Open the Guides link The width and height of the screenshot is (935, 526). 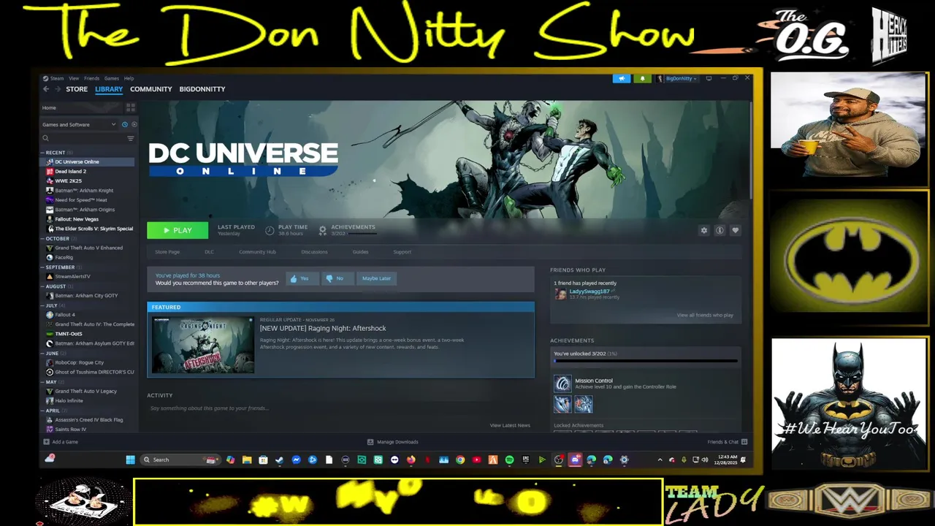[360, 252]
